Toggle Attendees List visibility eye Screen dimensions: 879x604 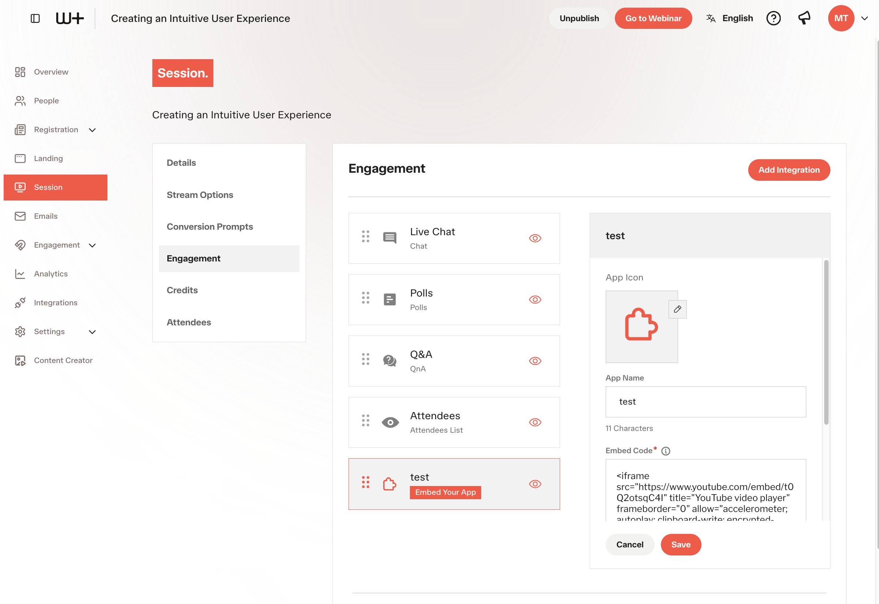tap(535, 423)
